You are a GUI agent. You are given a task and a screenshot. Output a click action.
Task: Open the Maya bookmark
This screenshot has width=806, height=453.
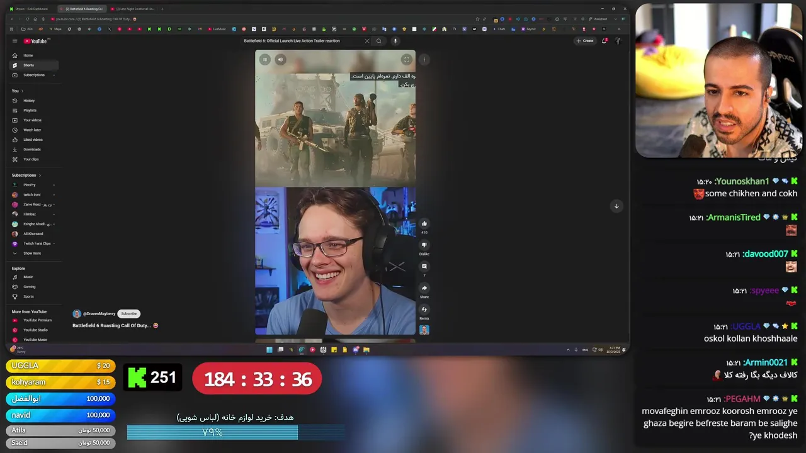tap(56, 29)
